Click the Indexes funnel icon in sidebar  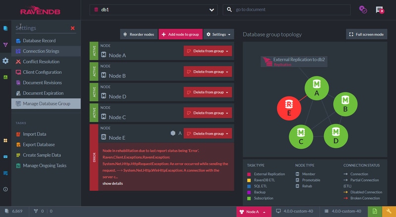5,45
